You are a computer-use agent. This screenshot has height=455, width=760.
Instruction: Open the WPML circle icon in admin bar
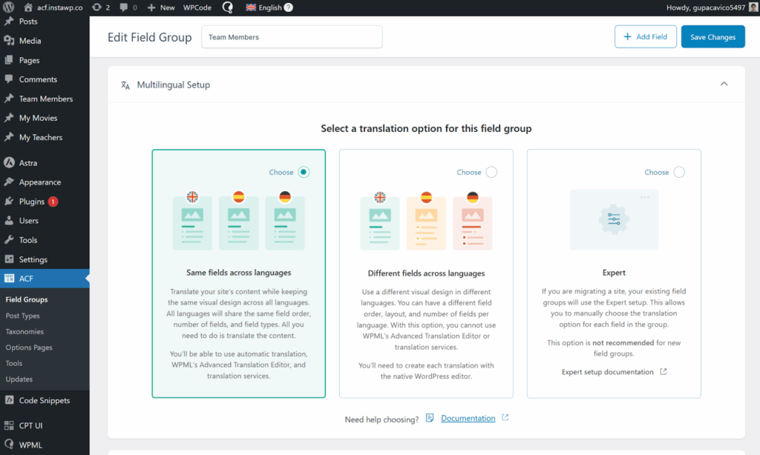point(227,8)
